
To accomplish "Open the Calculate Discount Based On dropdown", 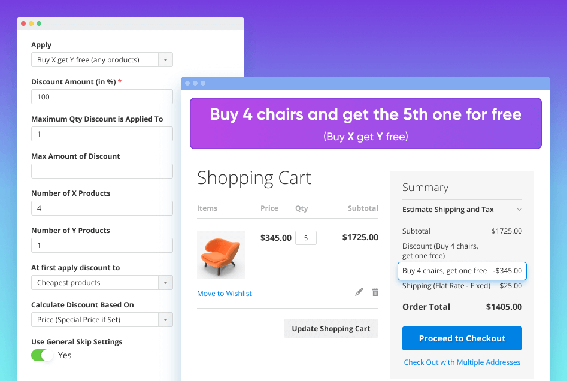I will tap(102, 320).
